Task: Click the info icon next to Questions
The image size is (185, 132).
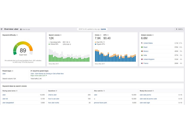Action: point(56,91)
